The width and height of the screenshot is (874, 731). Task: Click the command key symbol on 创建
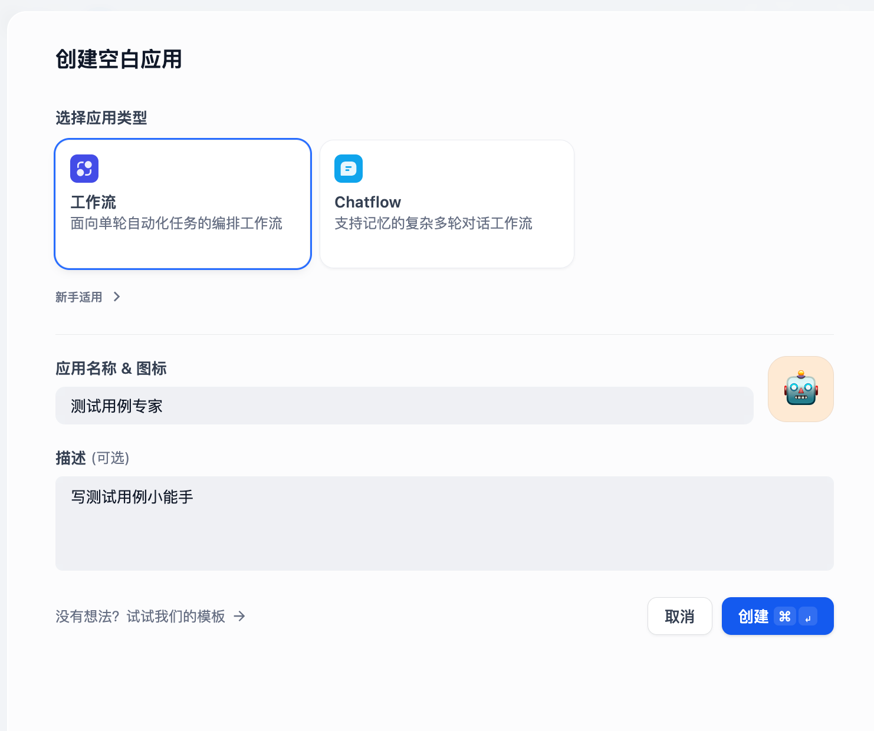tap(785, 616)
